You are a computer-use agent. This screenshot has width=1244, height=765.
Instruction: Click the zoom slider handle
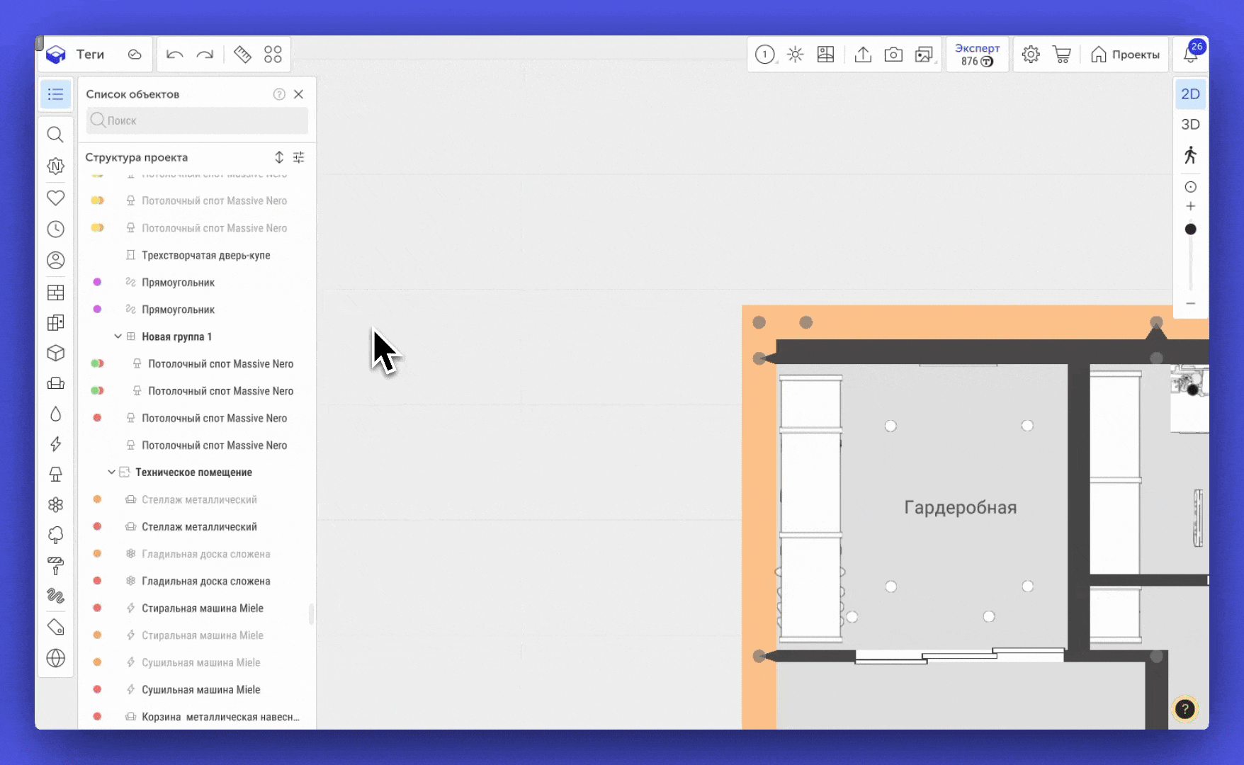pyautogui.click(x=1190, y=229)
